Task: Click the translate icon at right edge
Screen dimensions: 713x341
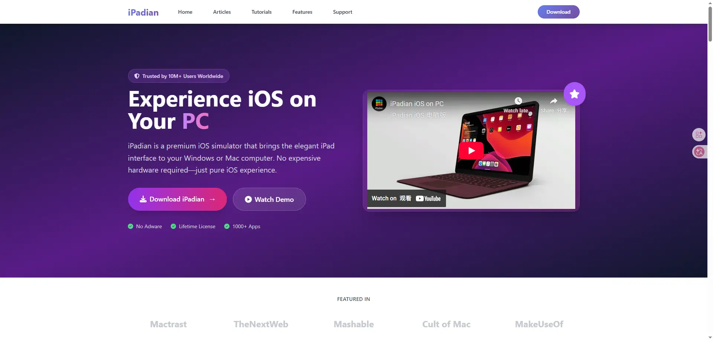Action: (699, 152)
